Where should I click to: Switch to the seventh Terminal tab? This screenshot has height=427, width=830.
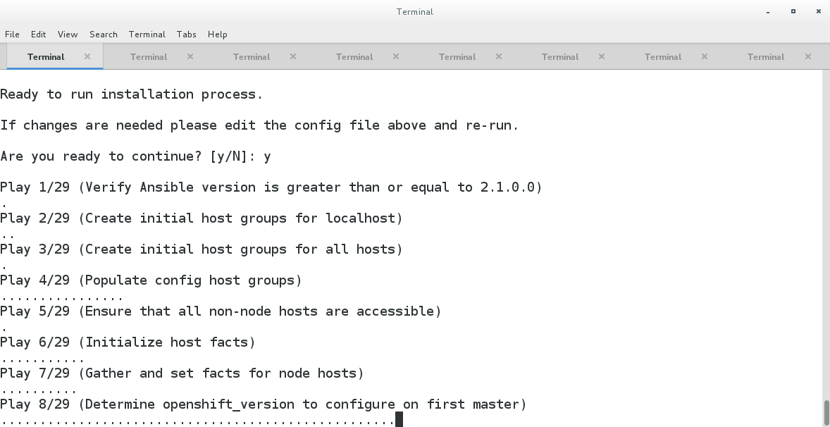(x=663, y=56)
